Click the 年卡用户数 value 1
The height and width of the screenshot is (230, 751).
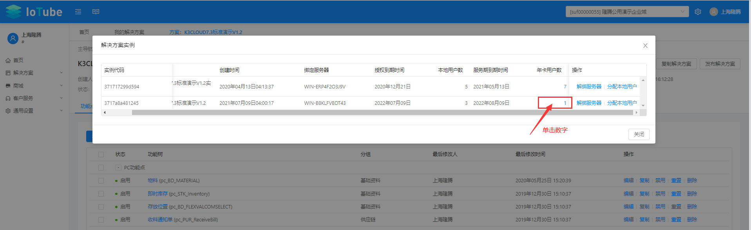click(565, 103)
